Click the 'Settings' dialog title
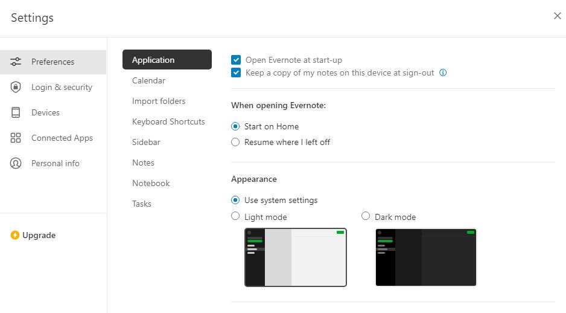 32,18
